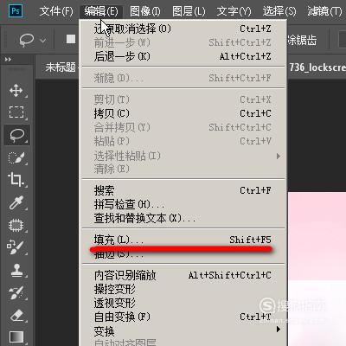This screenshot has width=346, height=346.
Task: Select the Brush tool
Action: tap(16, 247)
